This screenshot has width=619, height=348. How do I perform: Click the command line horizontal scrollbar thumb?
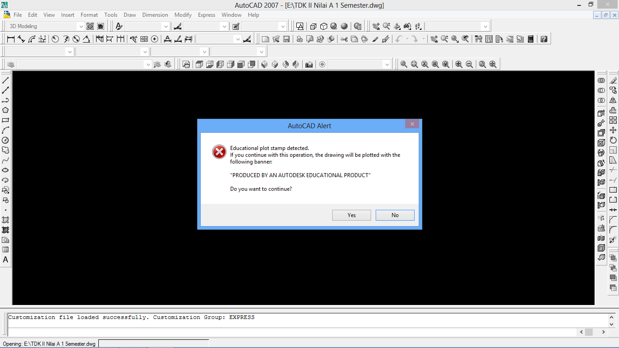pyautogui.click(x=589, y=332)
